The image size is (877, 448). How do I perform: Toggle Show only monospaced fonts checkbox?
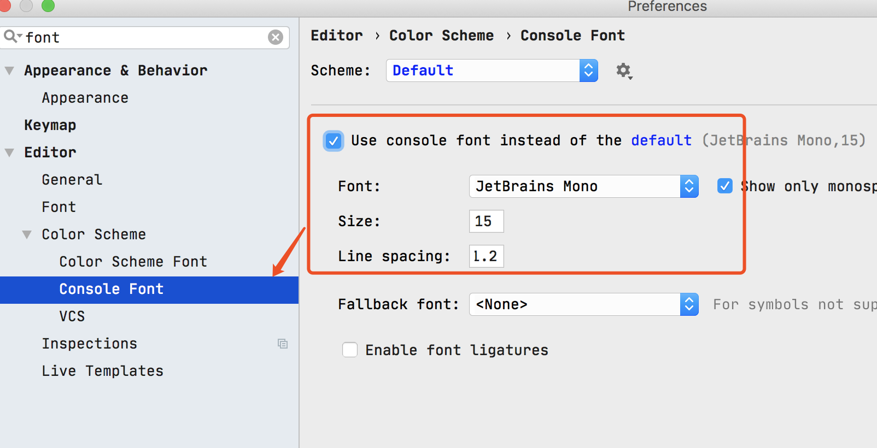(725, 186)
